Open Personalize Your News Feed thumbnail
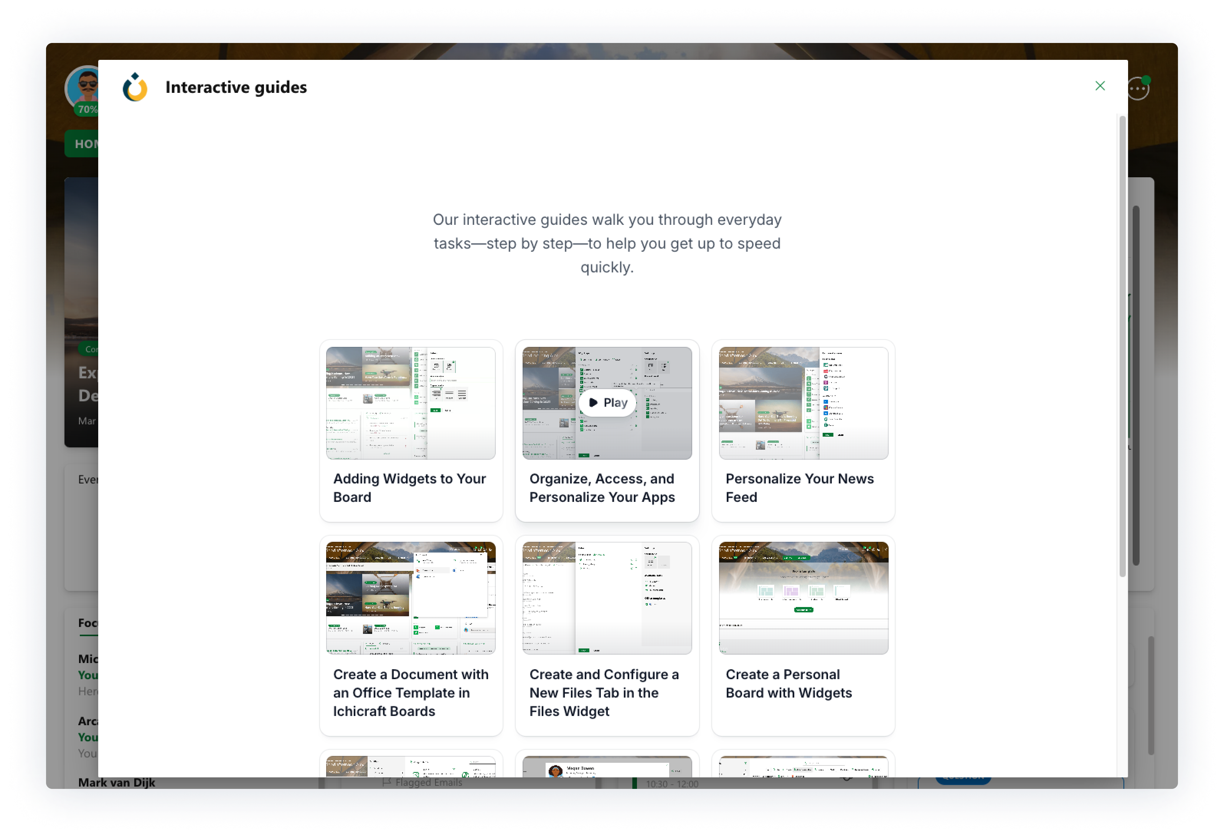This screenshot has height=838, width=1224. point(803,403)
